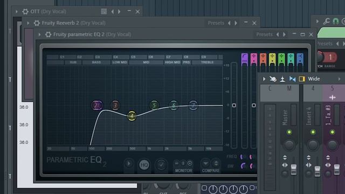The height and width of the screenshot is (194, 345).
Task: Open the Compare down-arrow dropdown
Action: (206, 163)
